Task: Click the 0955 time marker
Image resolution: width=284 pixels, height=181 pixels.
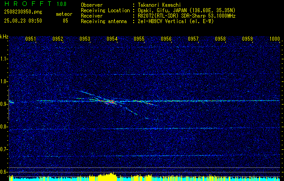Action: coord(139,38)
